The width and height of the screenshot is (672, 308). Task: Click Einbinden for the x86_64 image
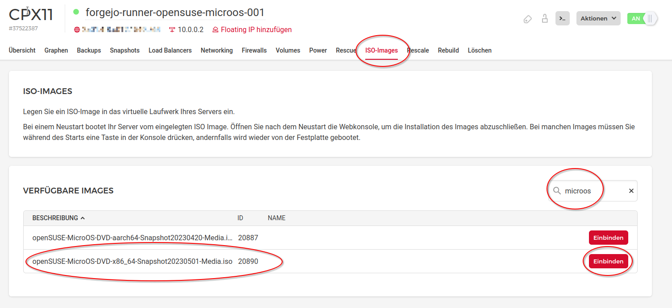point(608,261)
